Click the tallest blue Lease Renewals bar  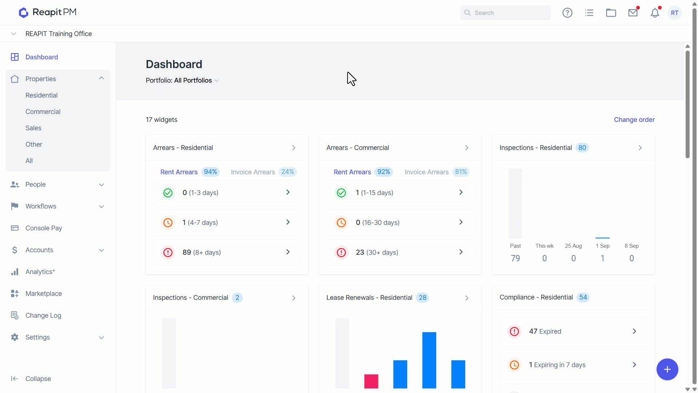click(x=429, y=360)
